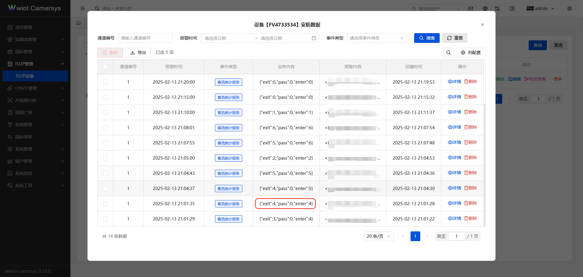
Task: Click the start date field of 报警时间
Action: click(228, 38)
